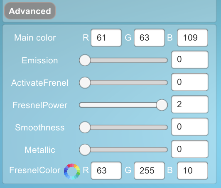221x188 pixels.
Task: Click the Emission value field
Action: (x=190, y=60)
